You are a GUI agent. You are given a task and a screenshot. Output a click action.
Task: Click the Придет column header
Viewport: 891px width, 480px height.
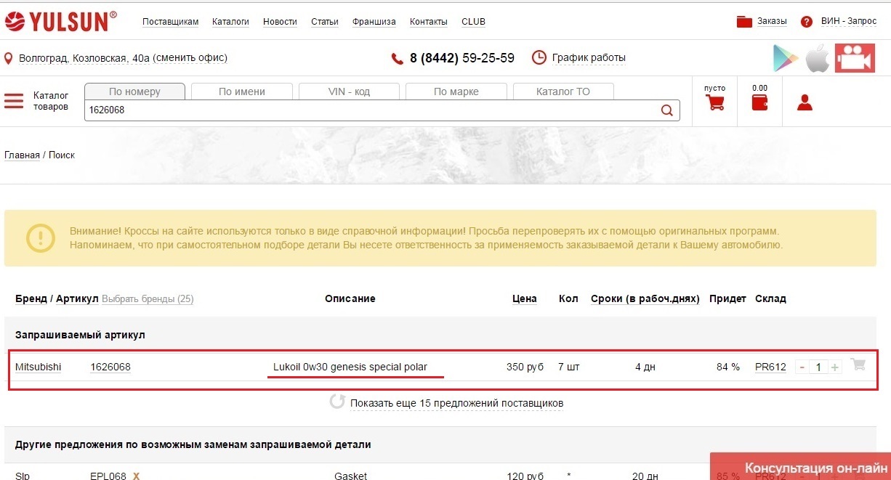point(728,299)
